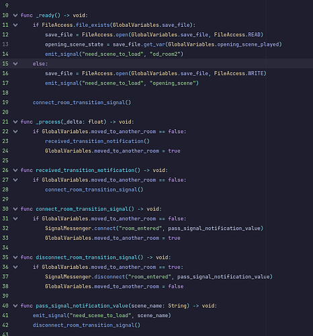Collapse received_transition_notification function fold arrow

coord(15,170)
